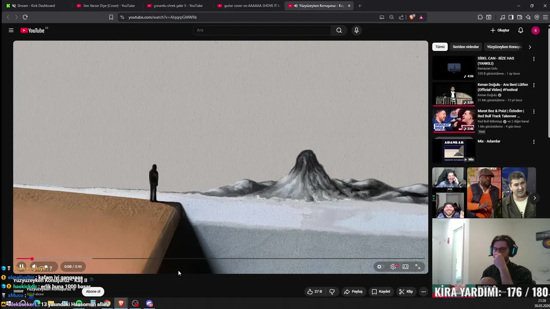Open Murat Boz & Poizi Özledim thumbnail
This screenshot has height=309, width=550.
click(454, 120)
